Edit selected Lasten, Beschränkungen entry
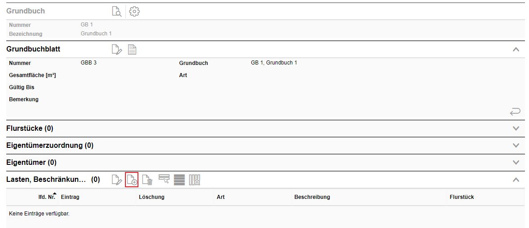The image size is (529, 228). [116, 180]
